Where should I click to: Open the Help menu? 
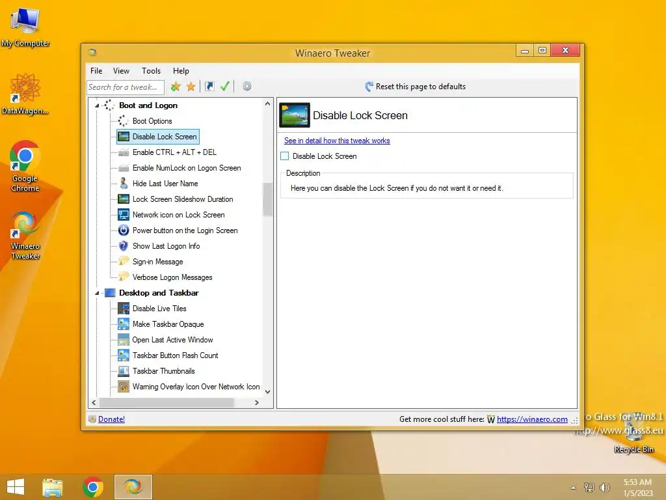pyautogui.click(x=181, y=71)
